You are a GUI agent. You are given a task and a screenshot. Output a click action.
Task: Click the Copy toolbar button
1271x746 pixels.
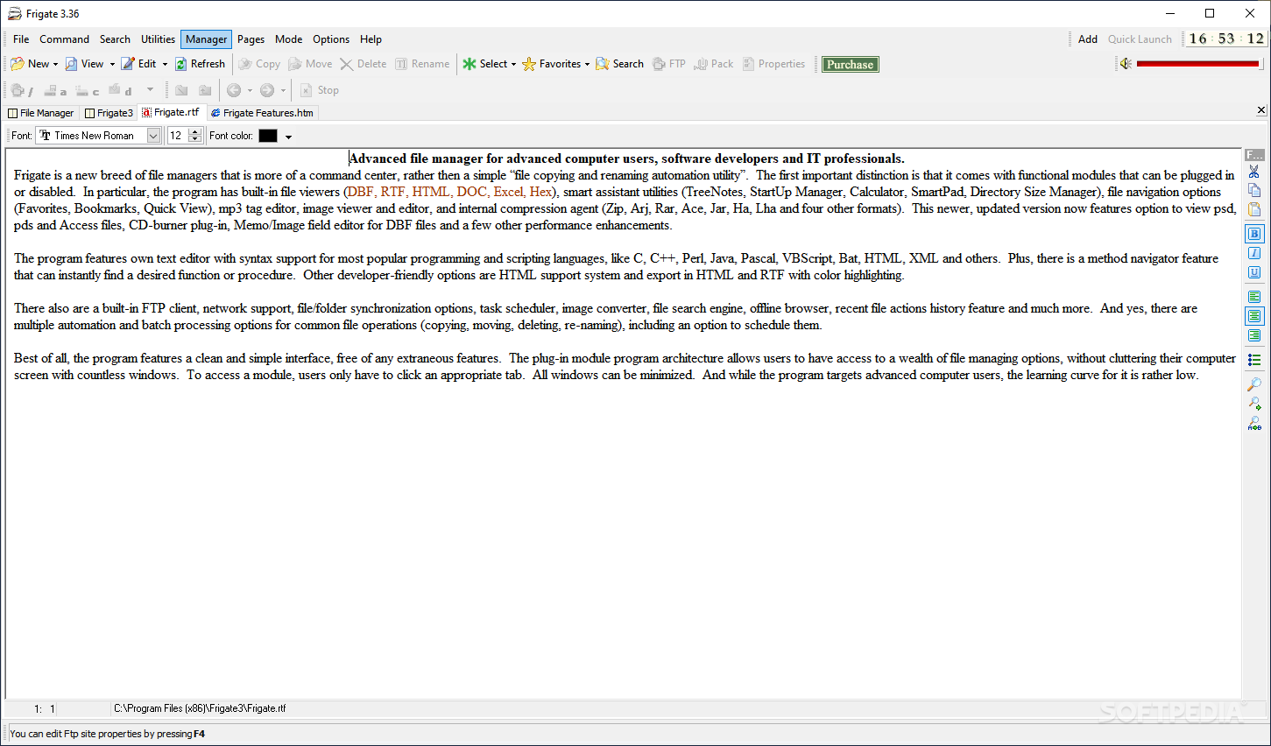point(259,64)
